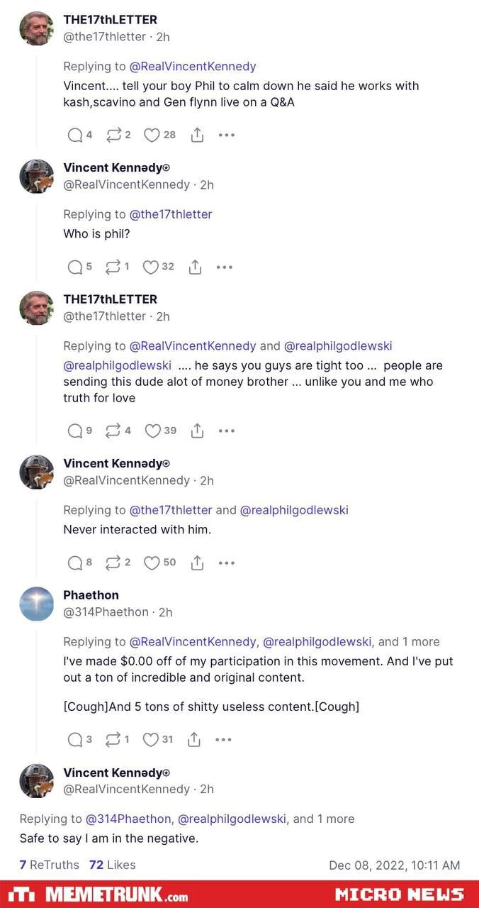This screenshot has height=908, width=479.
Task: Open more options on "Never interacted with him" post
Action: pyautogui.click(x=226, y=563)
